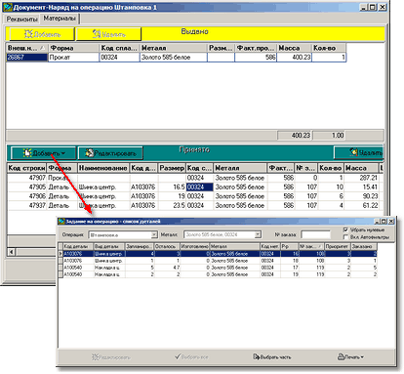This screenshot has height=374, width=404.
Task: Expand the Металл combo box
Action: [258, 234]
